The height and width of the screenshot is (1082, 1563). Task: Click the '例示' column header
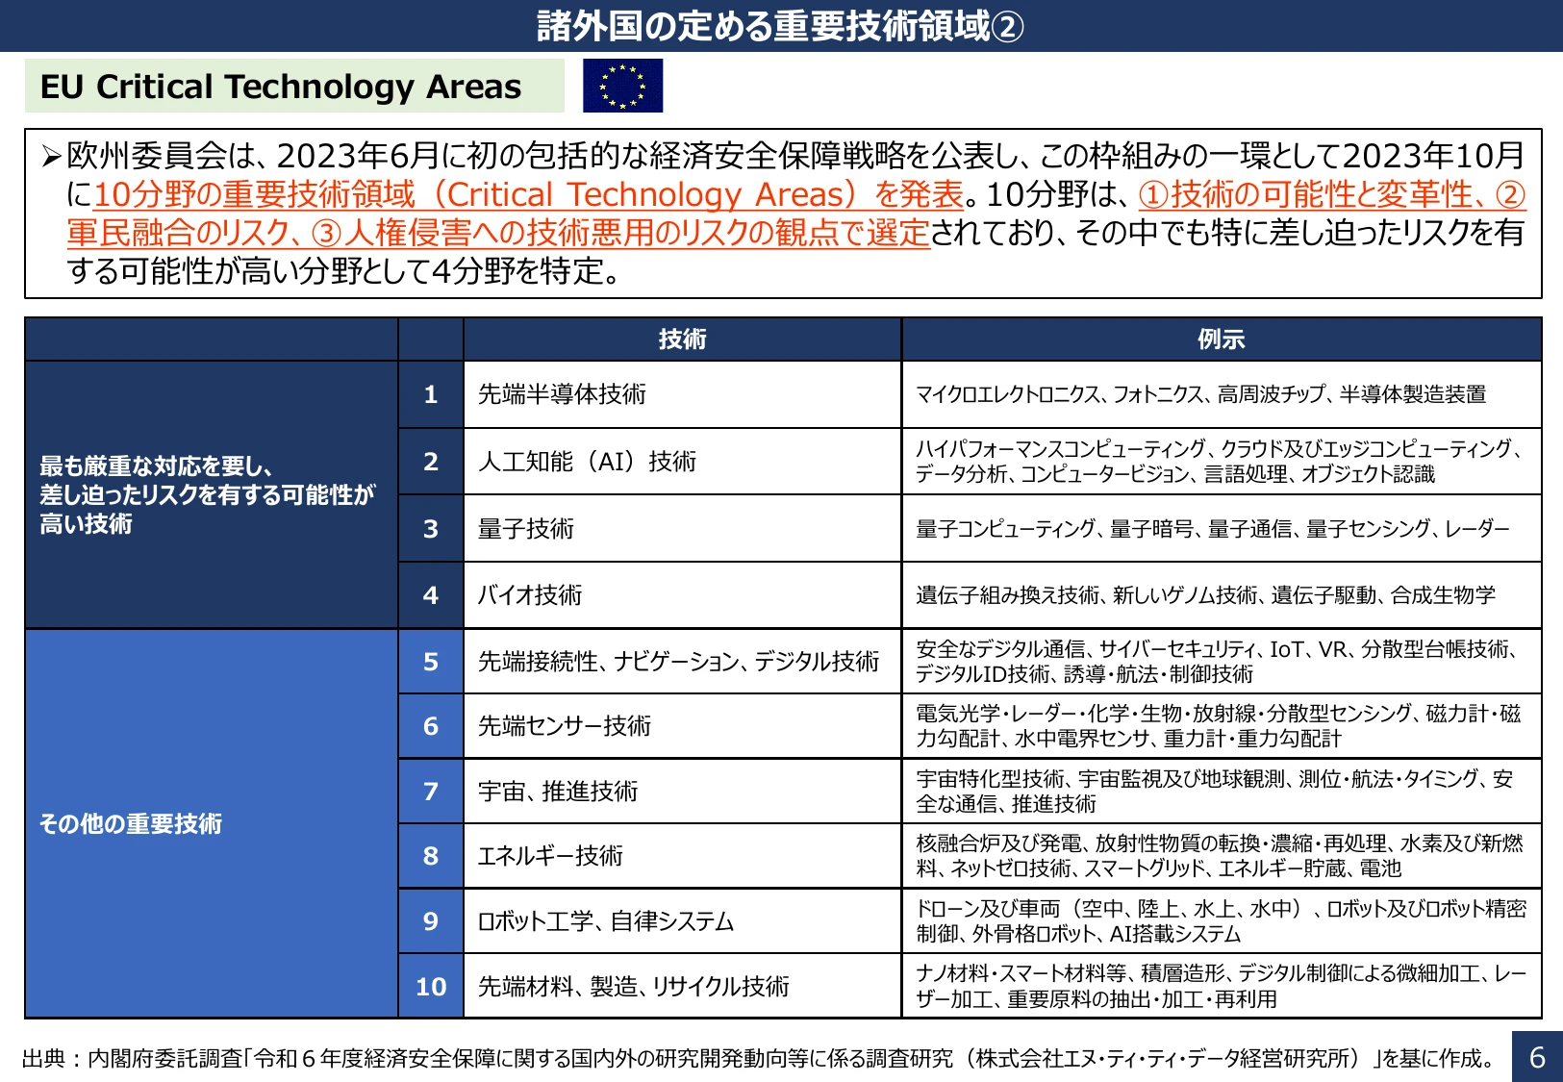[x=1222, y=339]
